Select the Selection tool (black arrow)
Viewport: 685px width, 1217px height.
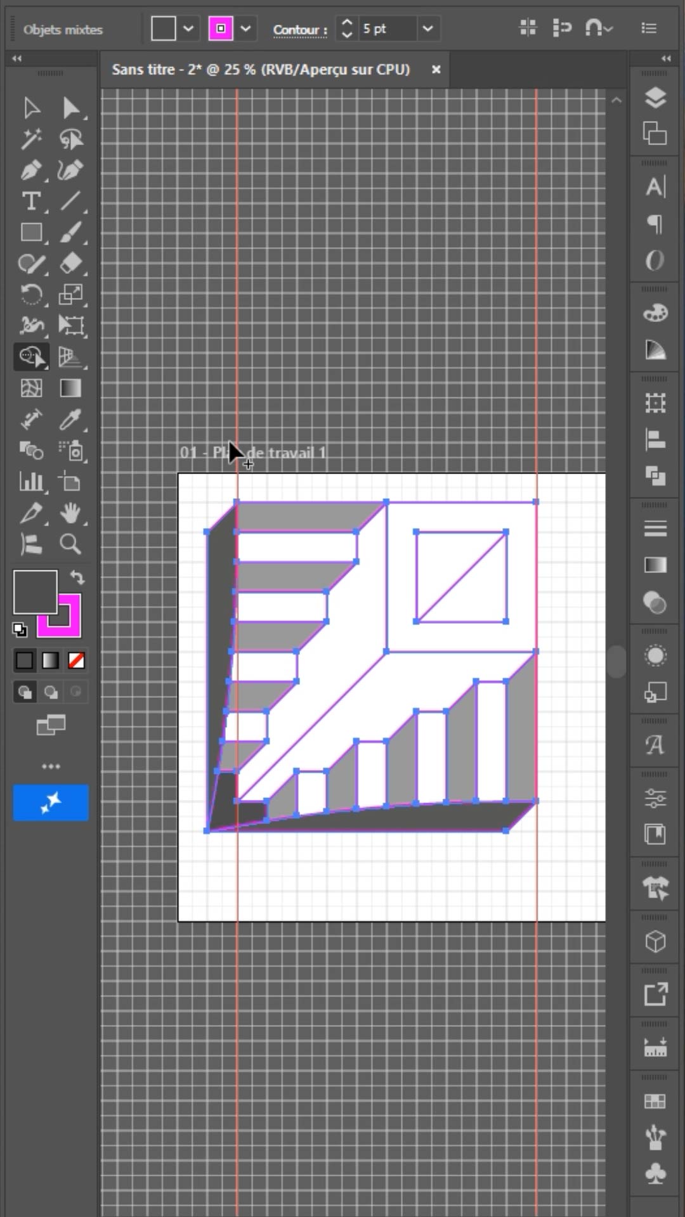pyautogui.click(x=31, y=108)
